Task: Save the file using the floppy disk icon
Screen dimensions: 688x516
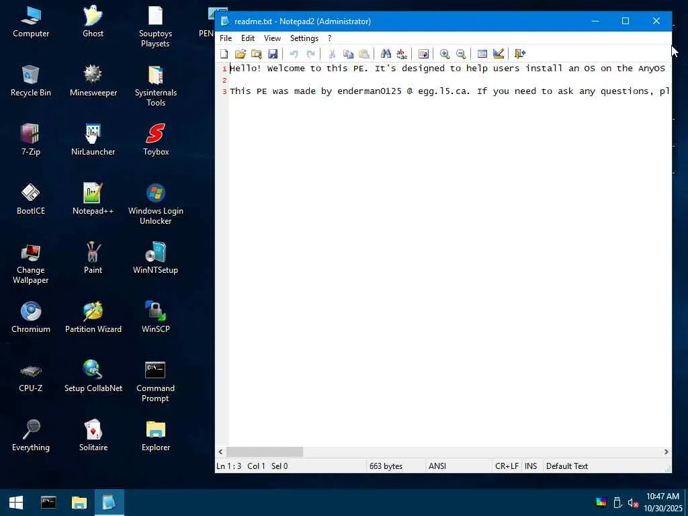Action: click(273, 54)
